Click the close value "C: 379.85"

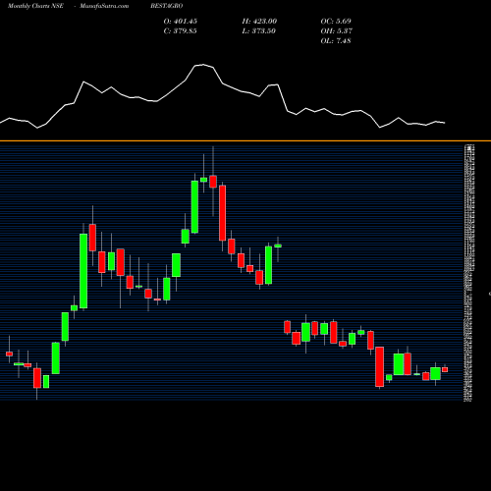tap(181, 31)
